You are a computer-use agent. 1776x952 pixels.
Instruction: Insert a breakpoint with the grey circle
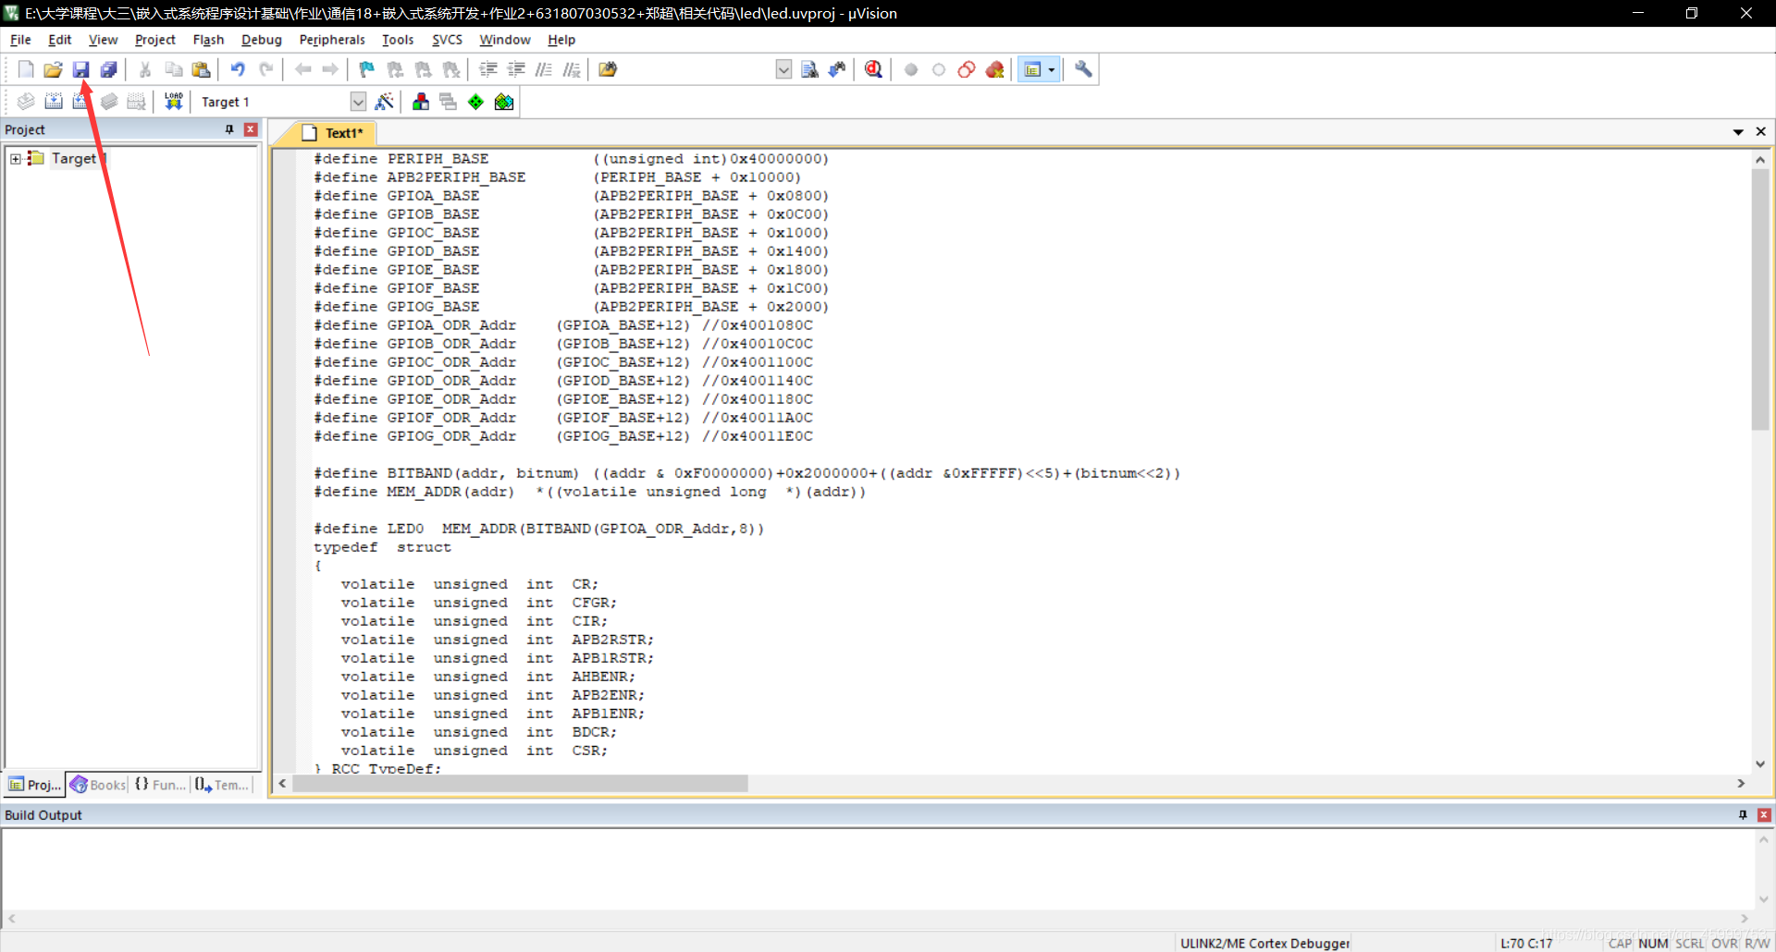[911, 69]
